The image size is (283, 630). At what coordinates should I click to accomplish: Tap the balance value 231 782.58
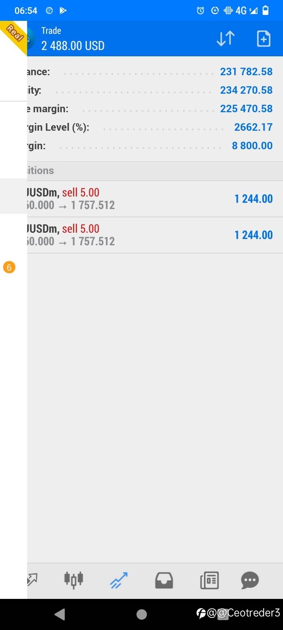click(x=246, y=72)
